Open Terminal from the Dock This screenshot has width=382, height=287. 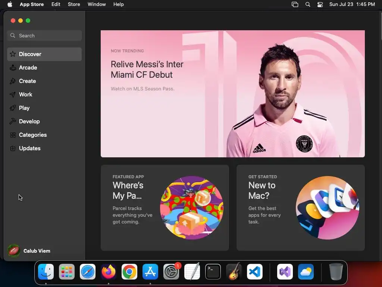(x=213, y=272)
